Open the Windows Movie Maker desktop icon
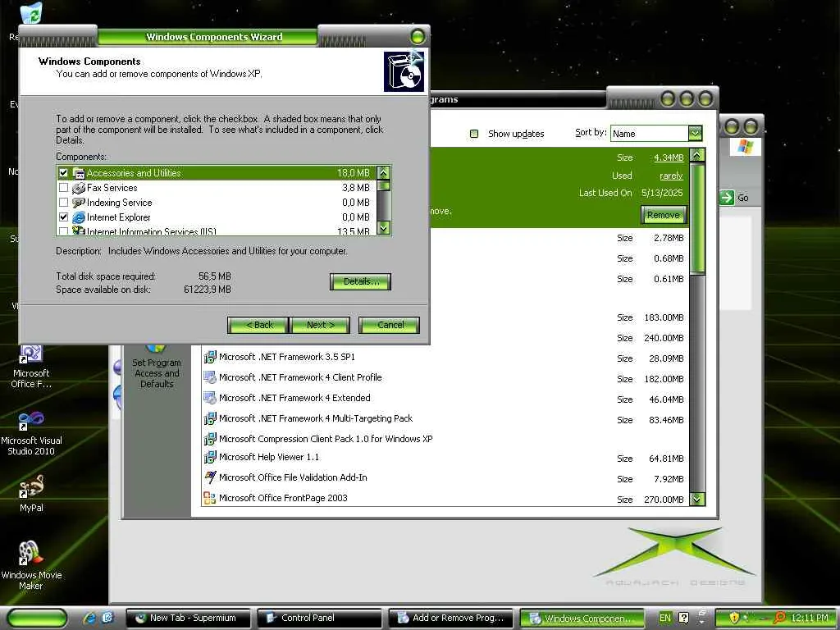840x630 pixels. point(31,565)
